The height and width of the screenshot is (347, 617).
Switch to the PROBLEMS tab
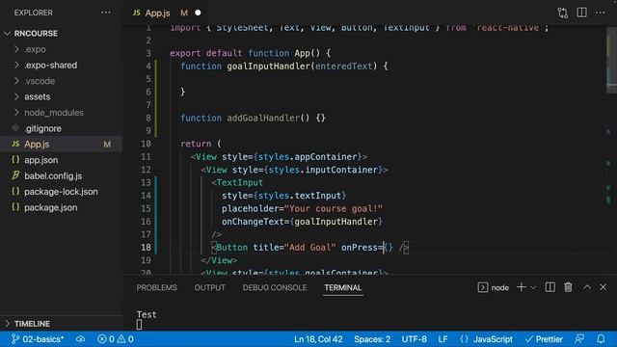[156, 287]
